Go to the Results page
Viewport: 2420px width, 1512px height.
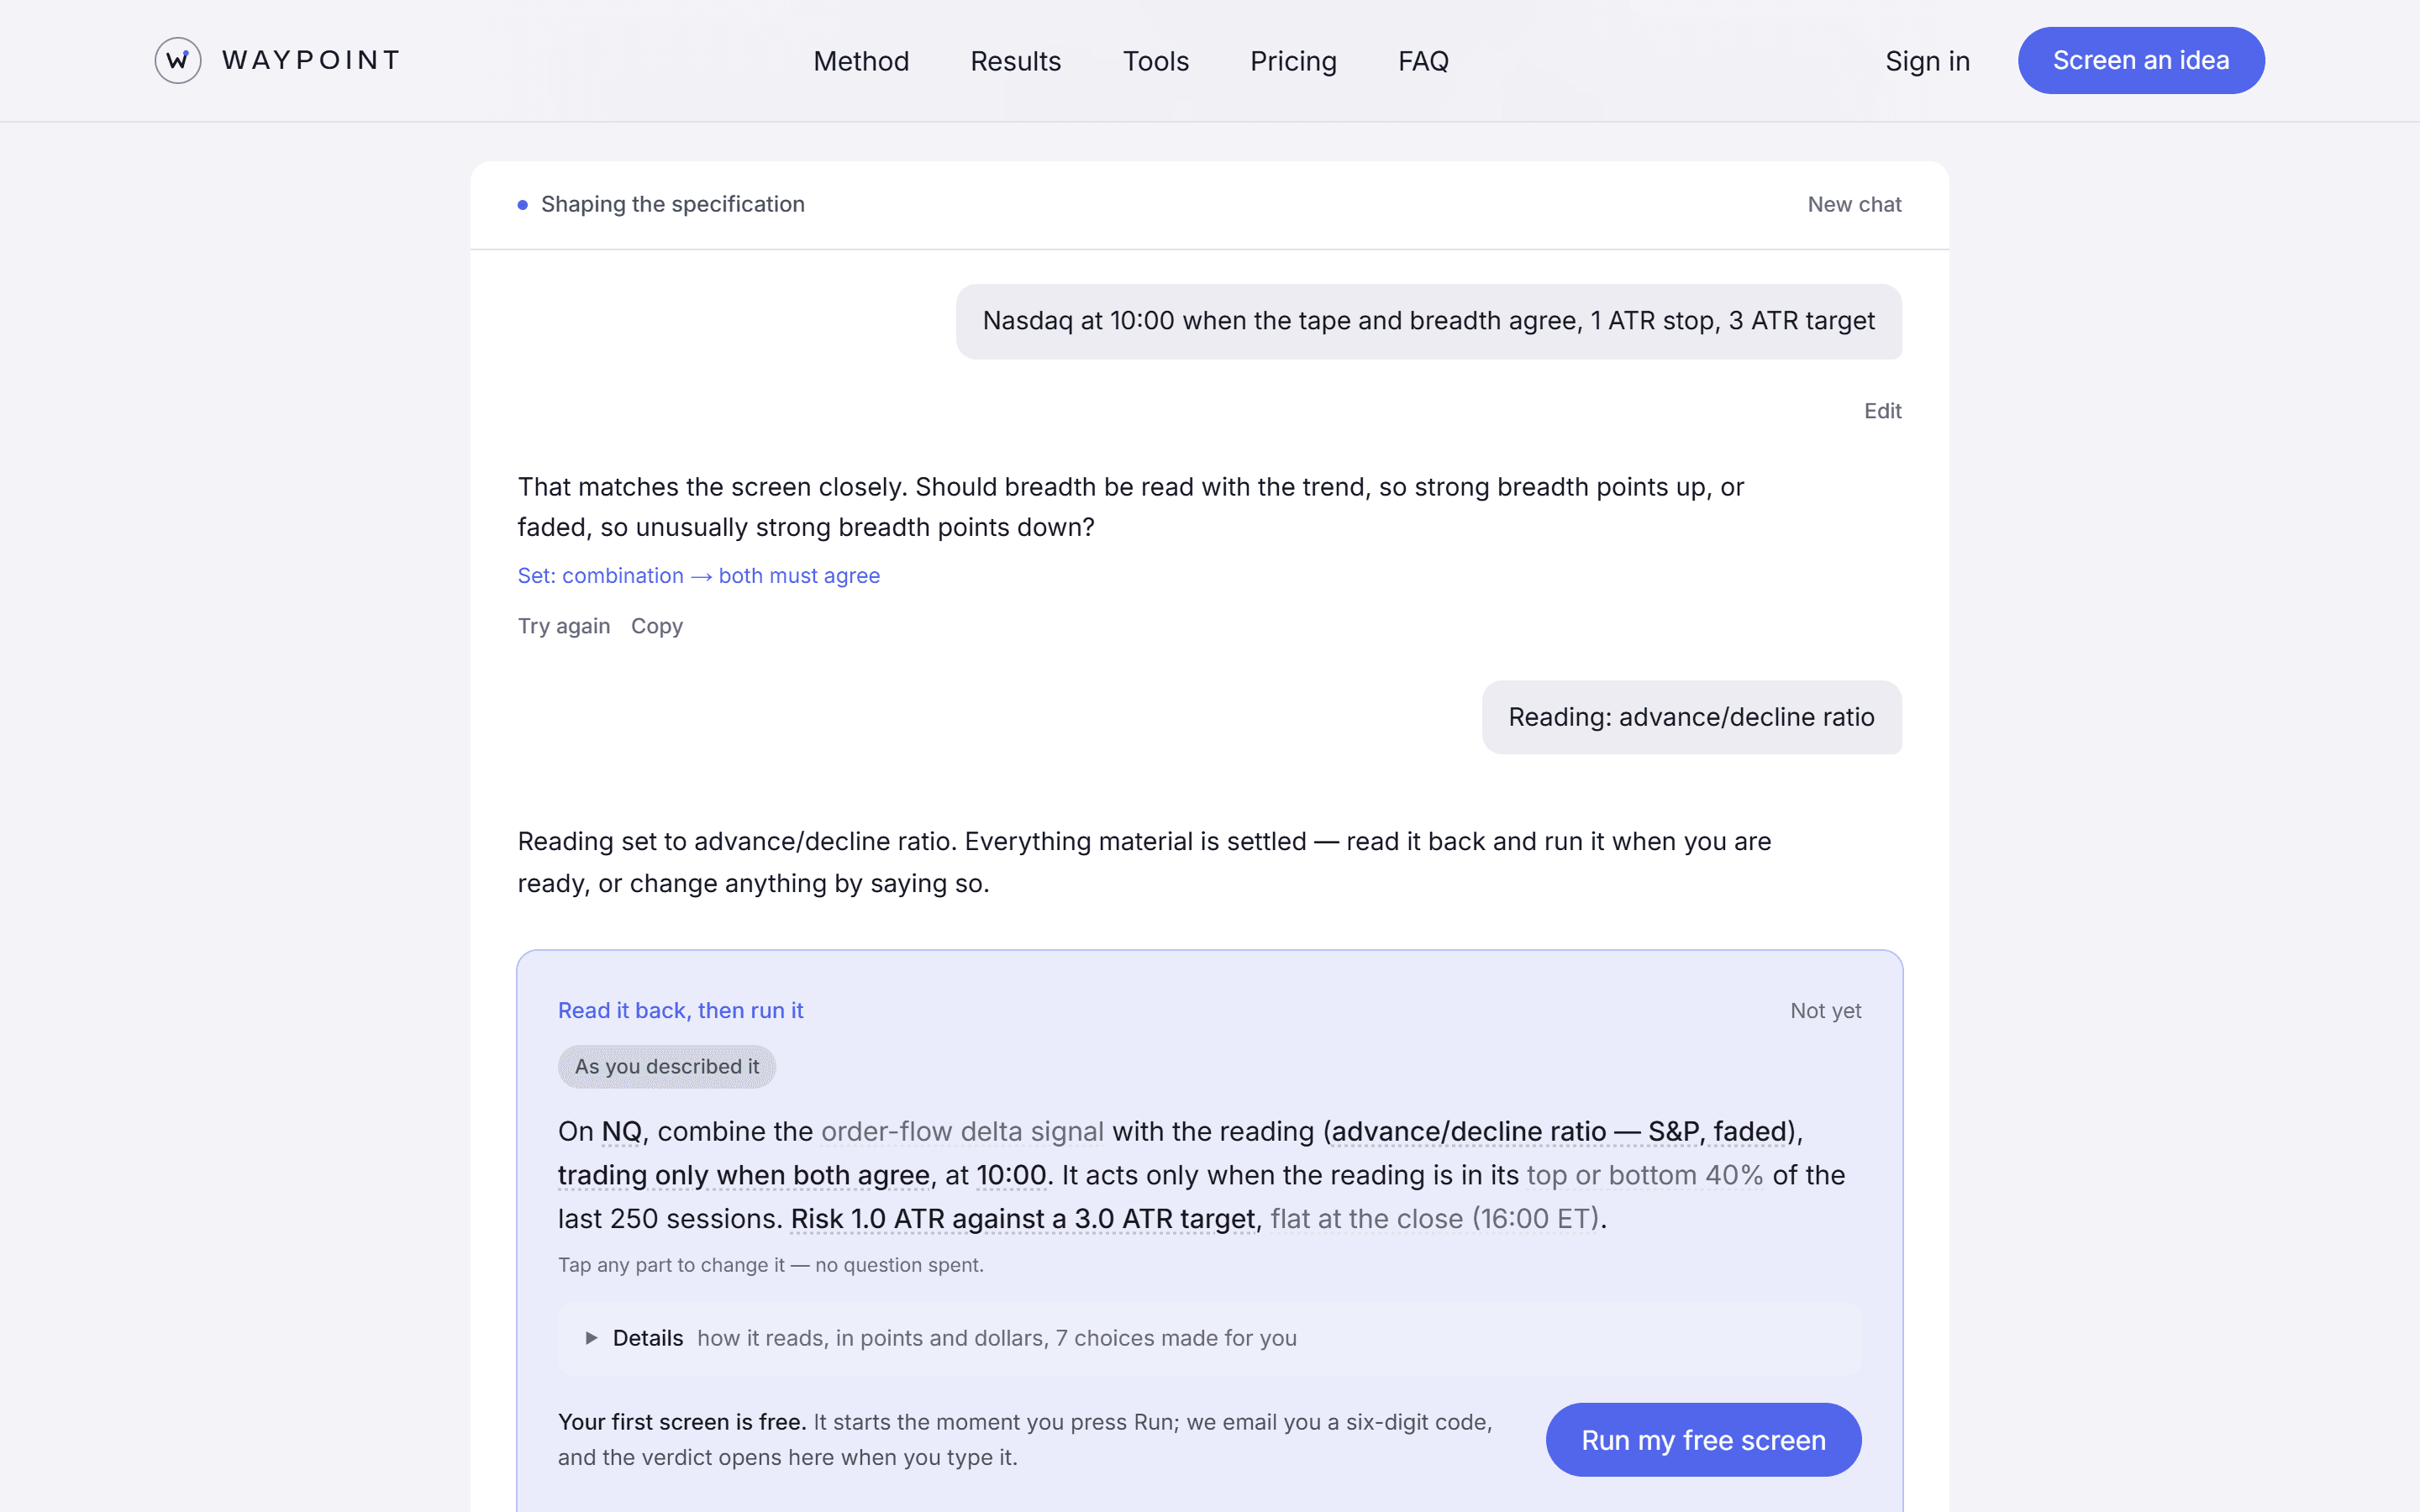[1015, 61]
